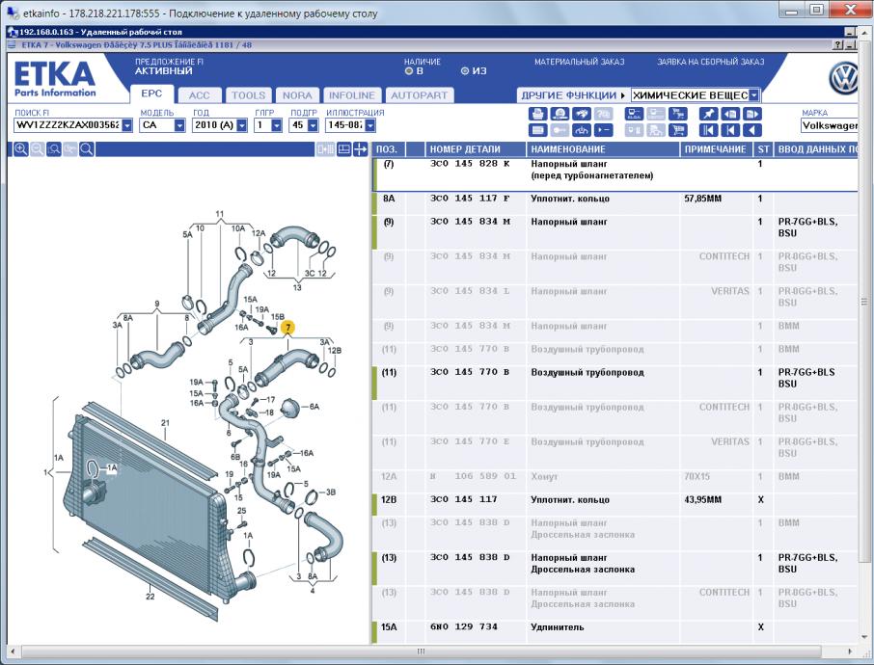Viewport: 874px width, 665px height.
Task: Expand the ДРУГИЕ ФУНКЦИИ menu
Action: (573, 95)
